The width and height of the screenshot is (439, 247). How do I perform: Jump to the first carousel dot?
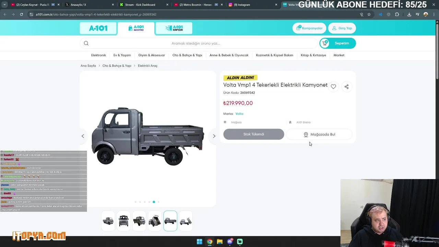[135, 202]
